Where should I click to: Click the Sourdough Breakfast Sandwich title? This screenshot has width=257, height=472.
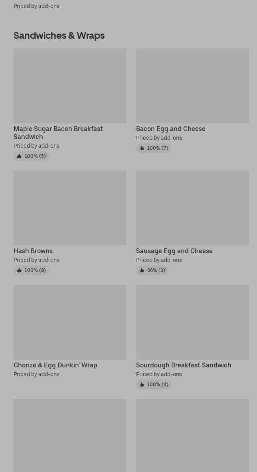pos(183,365)
